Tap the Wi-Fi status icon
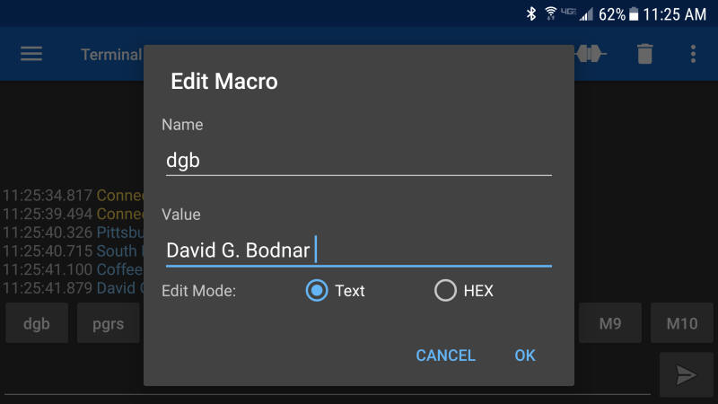Image resolution: width=718 pixels, height=404 pixels. pos(550,14)
